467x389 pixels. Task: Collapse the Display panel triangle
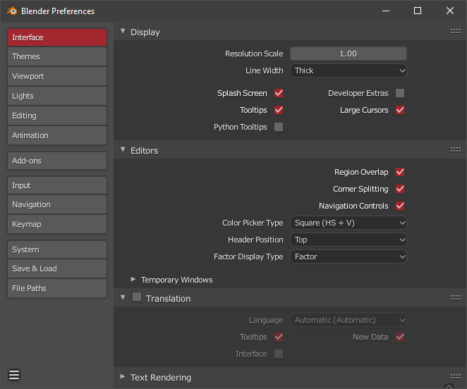[x=123, y=31]
